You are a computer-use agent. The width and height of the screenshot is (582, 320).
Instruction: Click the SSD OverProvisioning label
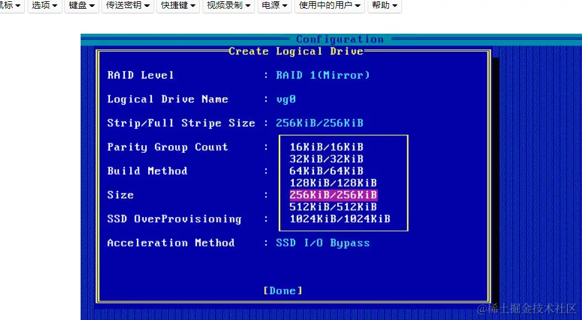pos(174,219)
